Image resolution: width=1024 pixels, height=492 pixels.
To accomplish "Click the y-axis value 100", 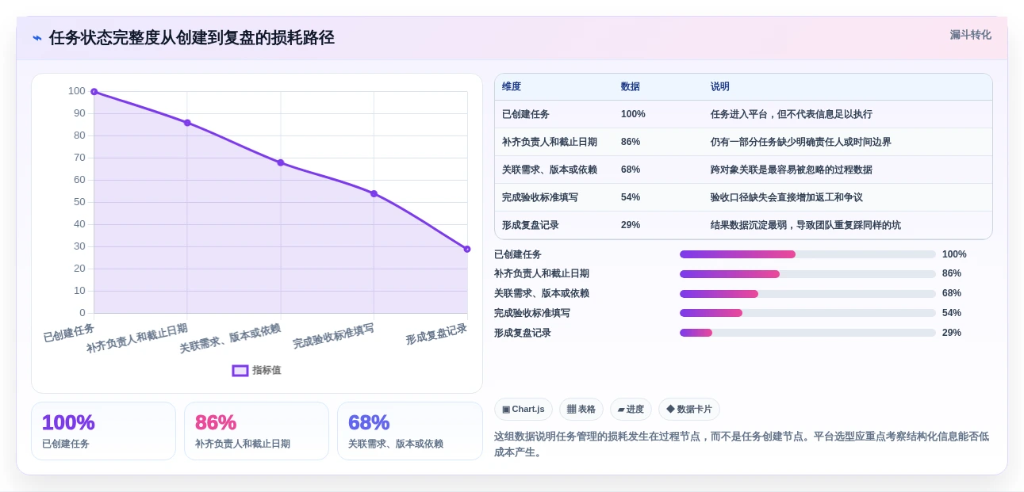I will (77, 91).
